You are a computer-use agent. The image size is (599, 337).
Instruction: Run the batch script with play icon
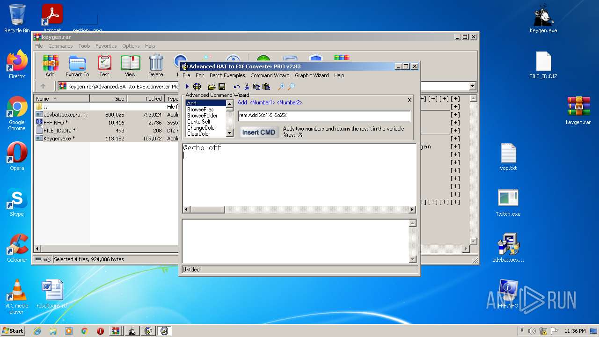187,87
